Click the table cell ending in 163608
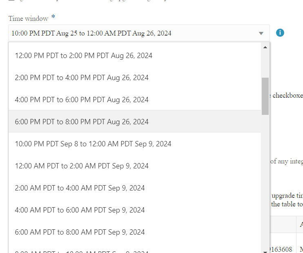The width and height of the screenshot is (303, 253). (281, 249)
